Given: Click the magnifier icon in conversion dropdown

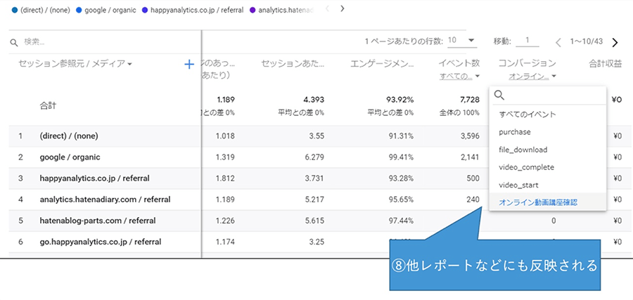Looking at the screenshot, I should pos(500,96).
